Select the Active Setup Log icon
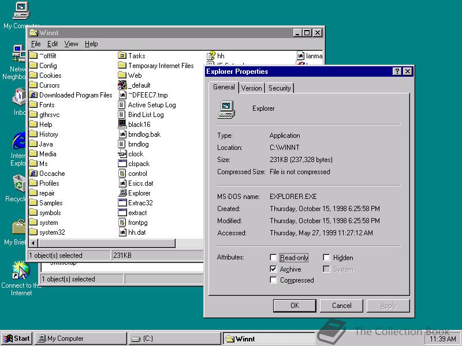This screenshot has height=346, width=462. pos(122,105)
